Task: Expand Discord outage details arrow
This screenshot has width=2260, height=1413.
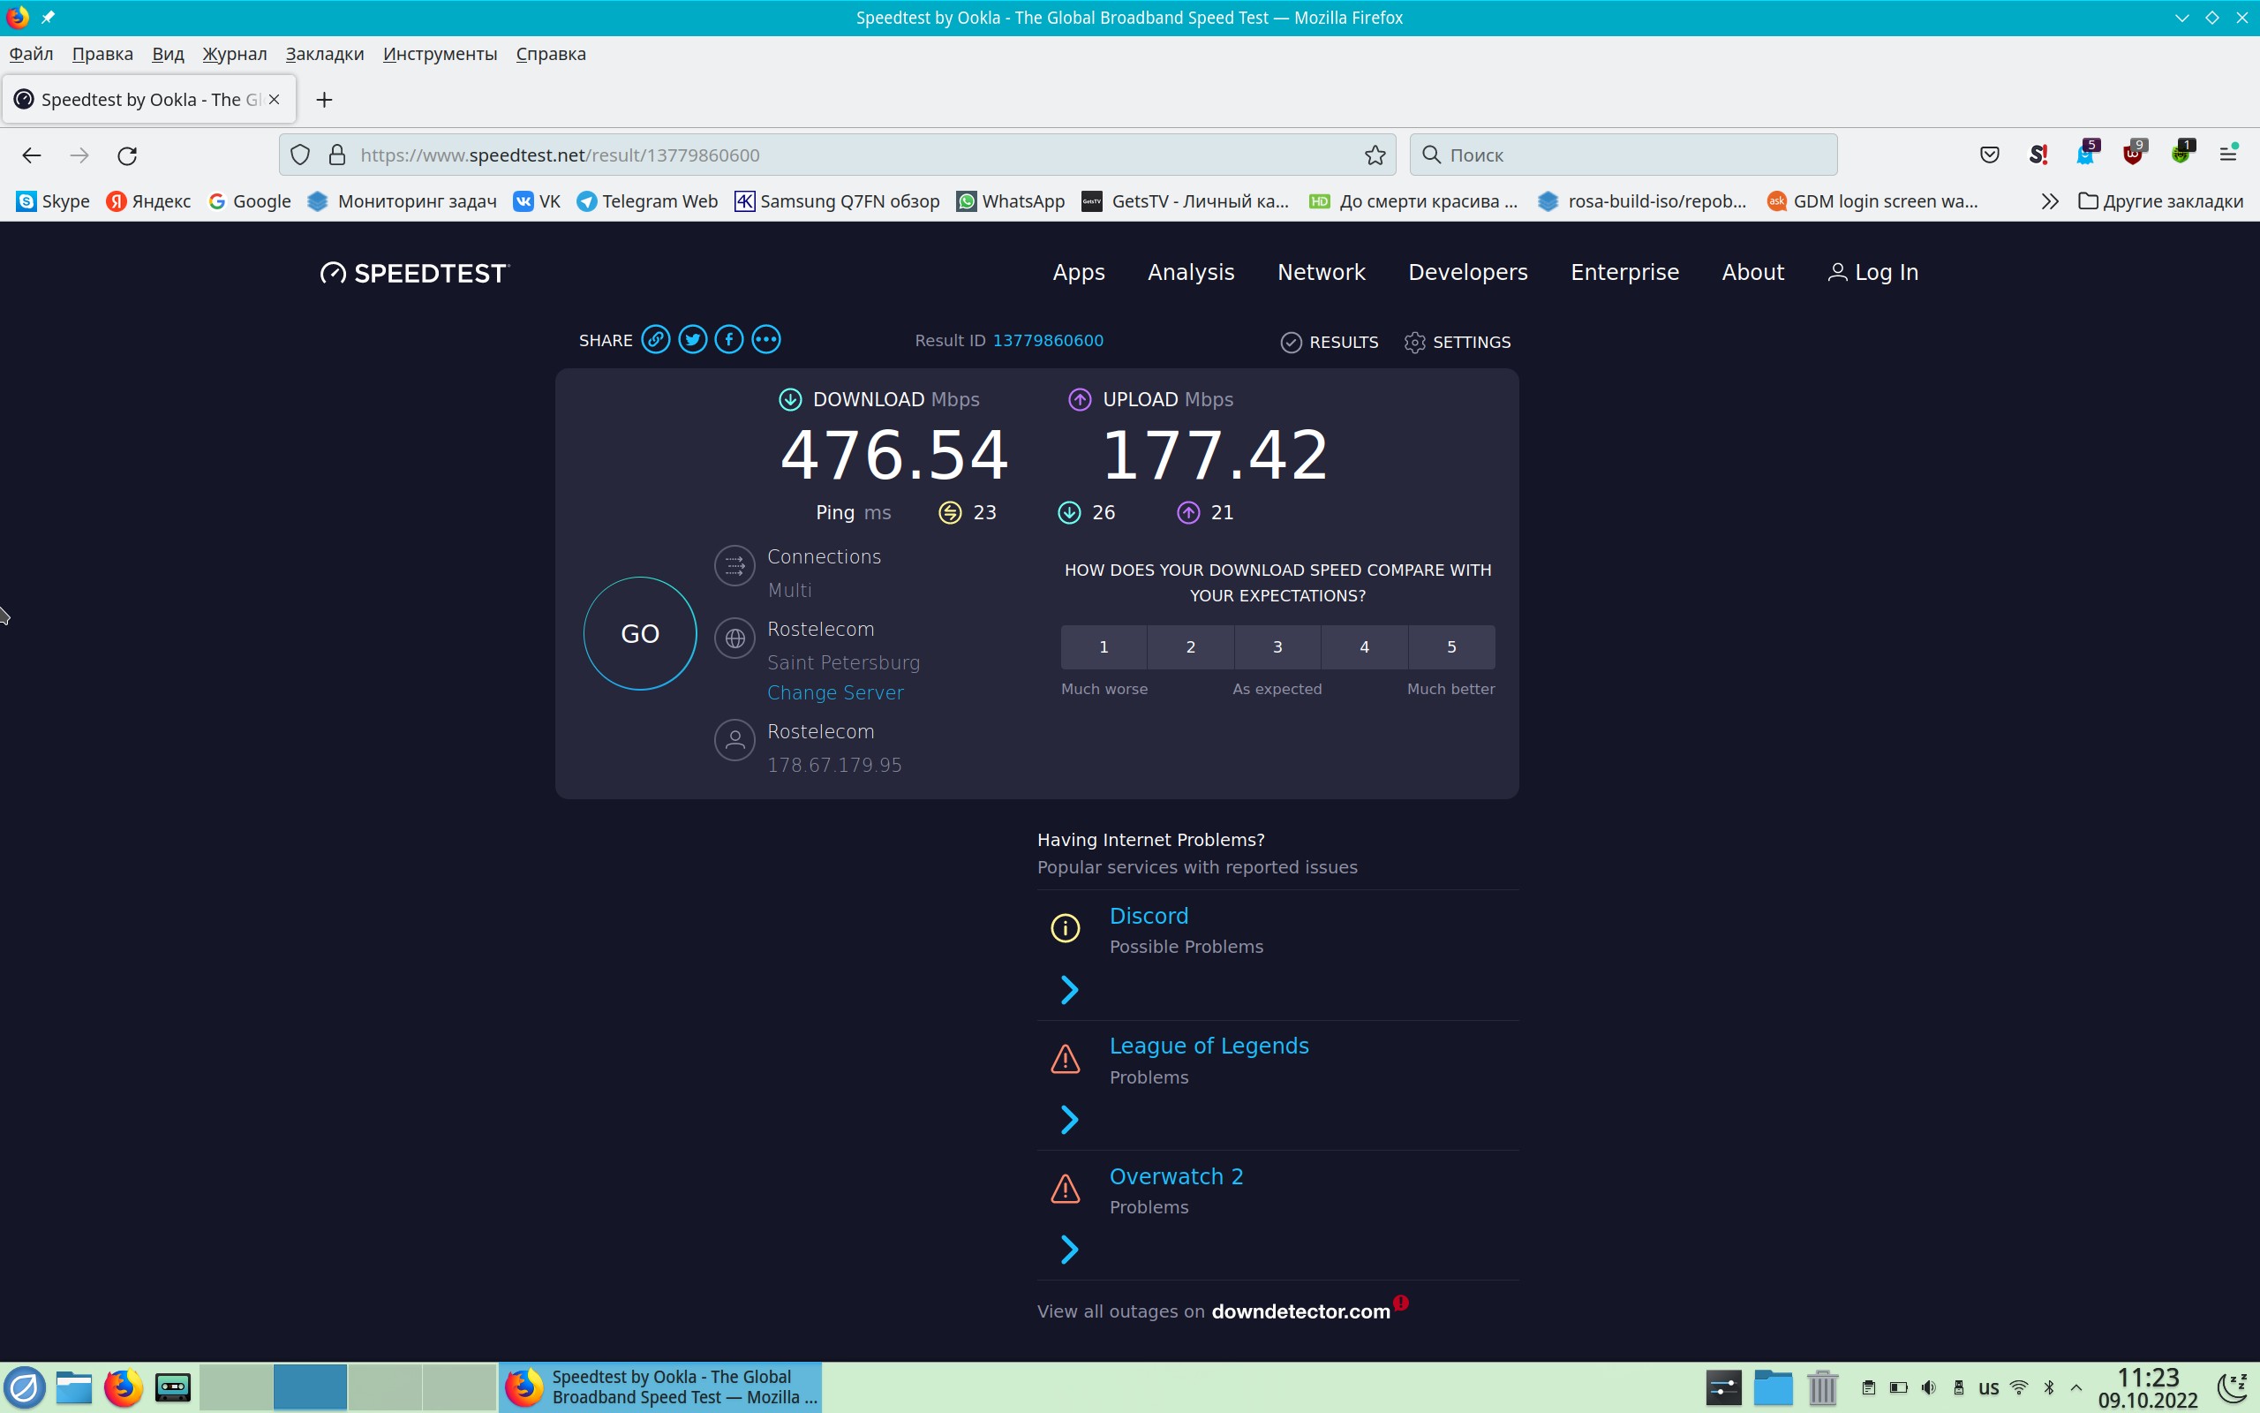Action: 1069,990
